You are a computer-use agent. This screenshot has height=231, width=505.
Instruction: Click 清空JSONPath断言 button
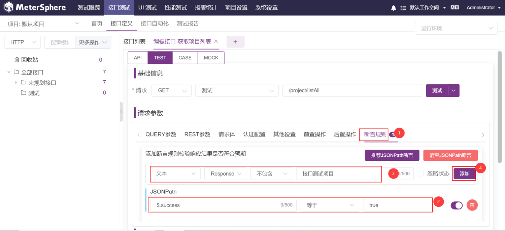pyautogui.click(x=450, y=155)
